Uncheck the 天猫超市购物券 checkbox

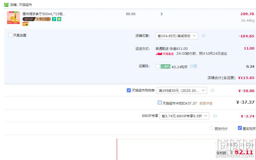pyautogui.click(x=129, y=90)
